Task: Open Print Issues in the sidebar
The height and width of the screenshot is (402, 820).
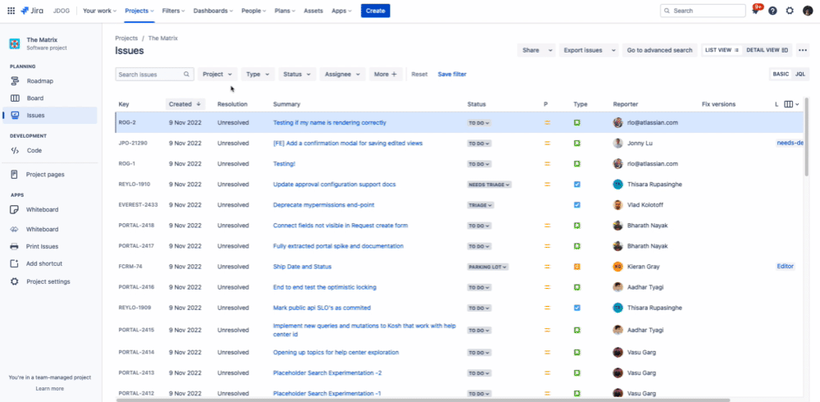Action: 42,246
